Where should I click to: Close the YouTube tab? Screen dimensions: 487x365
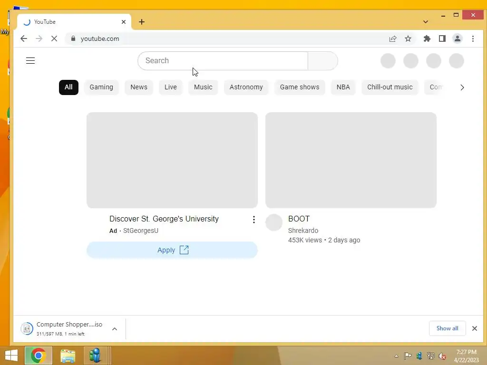(124, 22)
